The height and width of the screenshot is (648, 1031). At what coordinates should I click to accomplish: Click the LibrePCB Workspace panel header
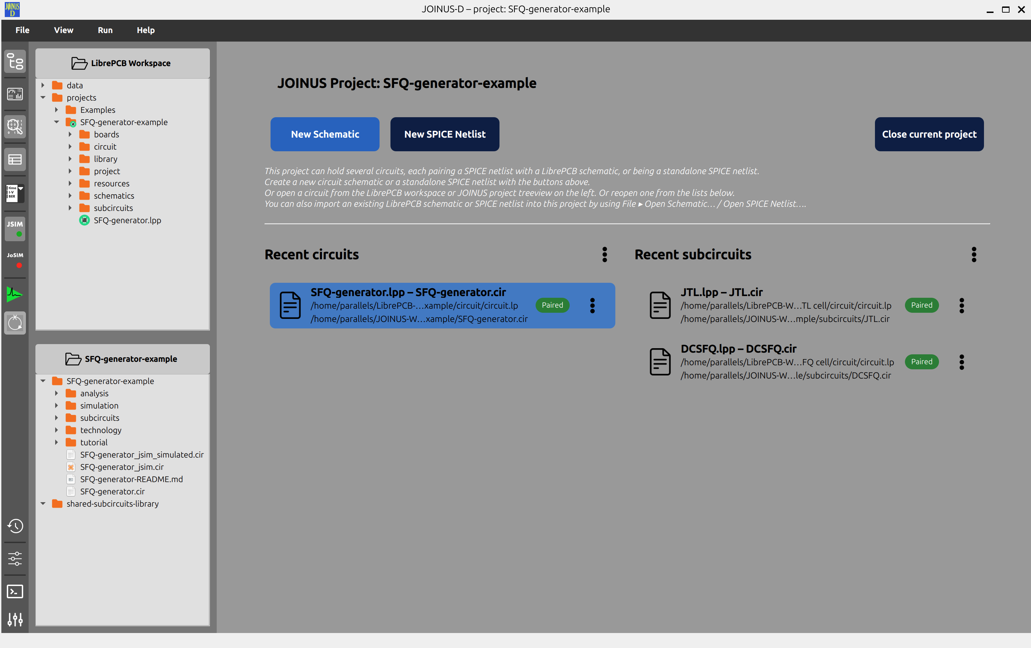[x=122, y=63]
